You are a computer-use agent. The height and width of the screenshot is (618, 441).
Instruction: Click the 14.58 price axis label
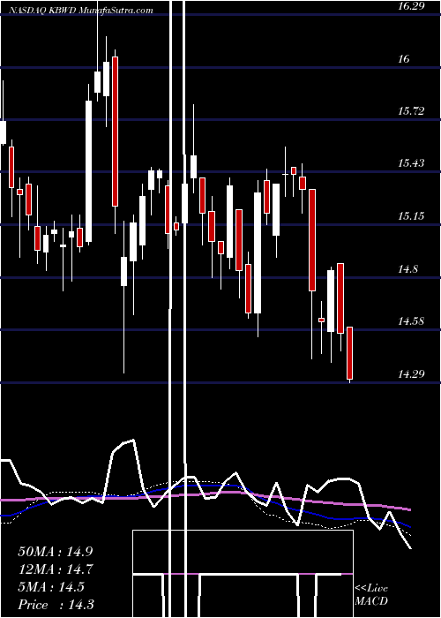[x=413, y=321]
